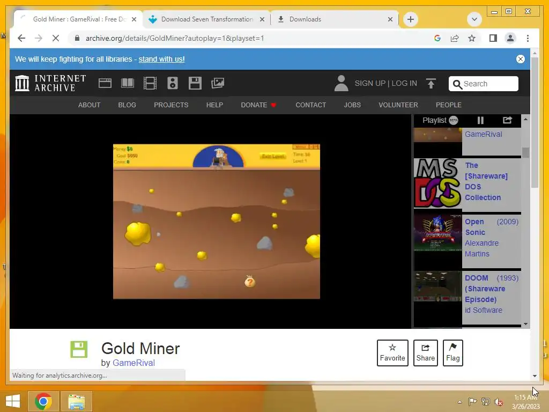Viewport: 549px width, 412px height.
Task: Click the Internet Archive logo
Action: [x=50, y=83]
